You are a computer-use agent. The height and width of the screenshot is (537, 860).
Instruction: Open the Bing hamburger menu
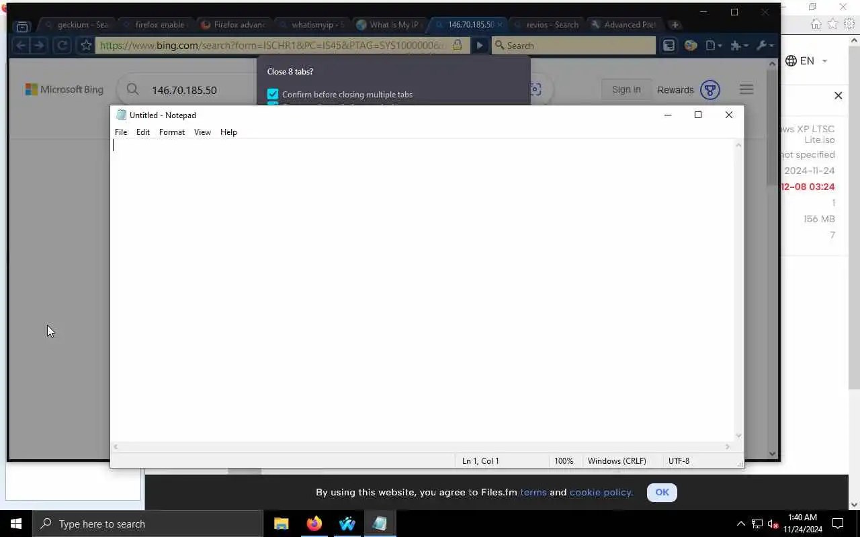coord(746,89)
